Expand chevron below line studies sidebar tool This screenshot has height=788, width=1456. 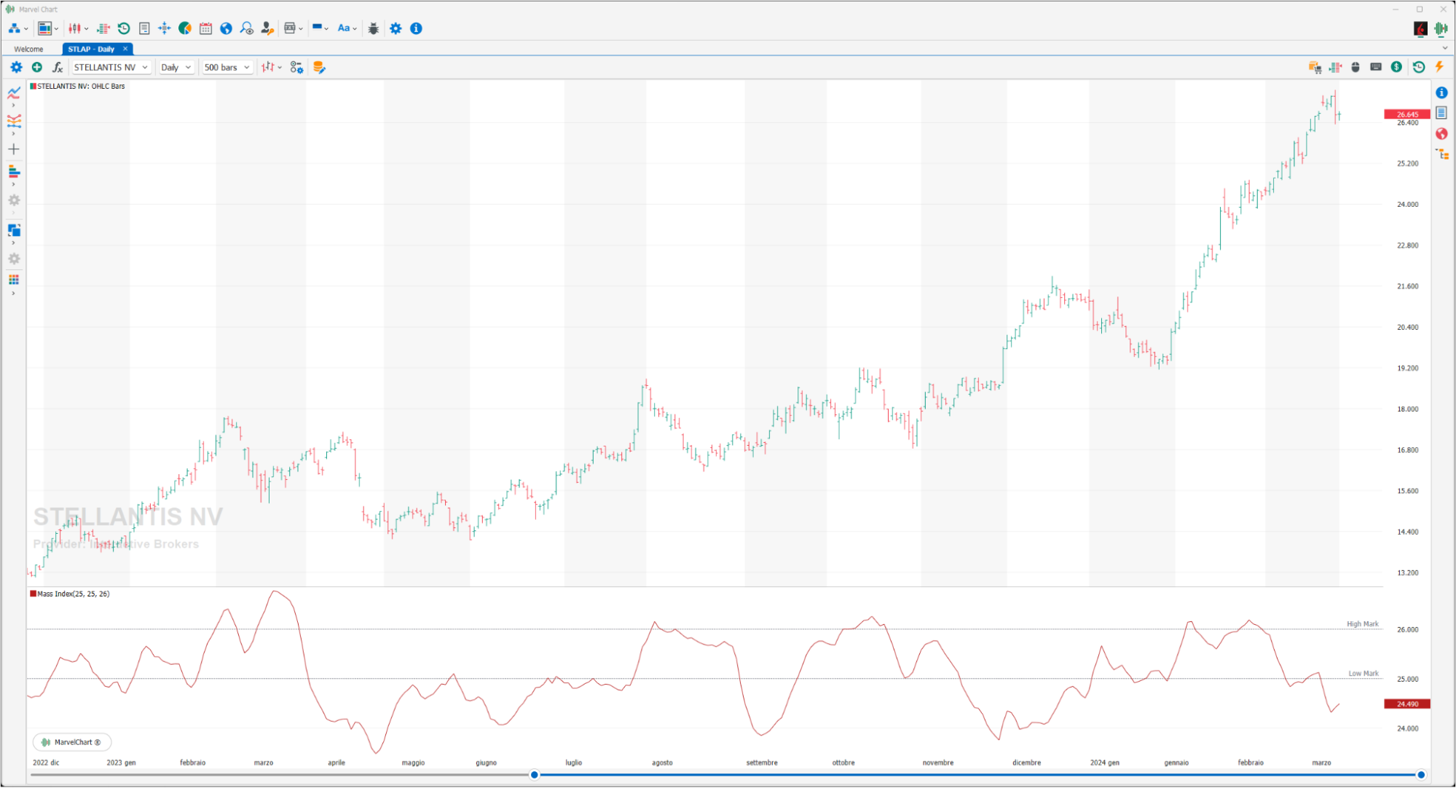pyautogui.click(x=13, y=106)
